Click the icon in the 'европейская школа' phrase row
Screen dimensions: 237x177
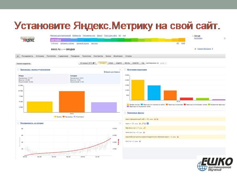click(x=178, y=137)
